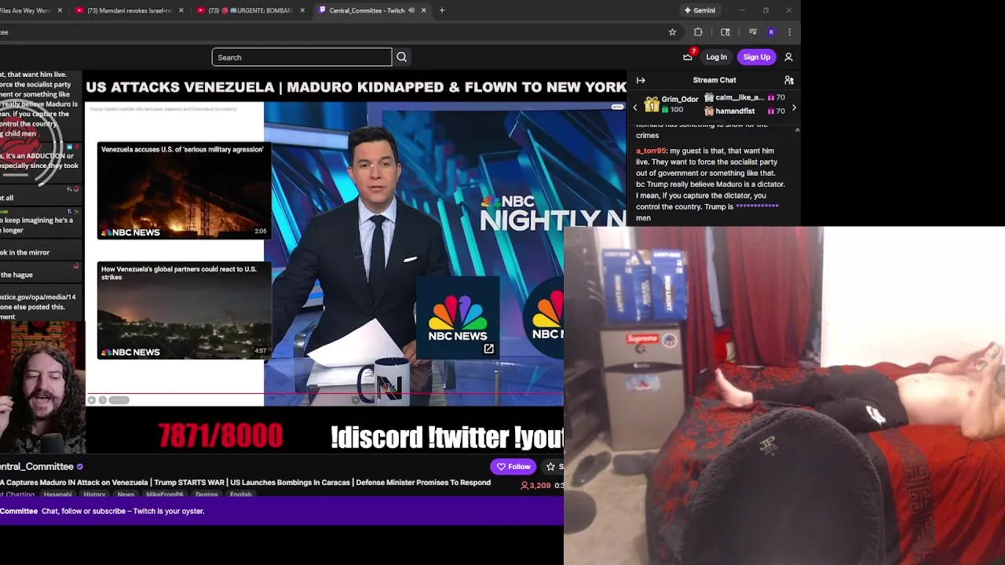Open a new browser tab
Image resolution: width=1005 pixels, height=565 pixels.
[x=442, y=10]
